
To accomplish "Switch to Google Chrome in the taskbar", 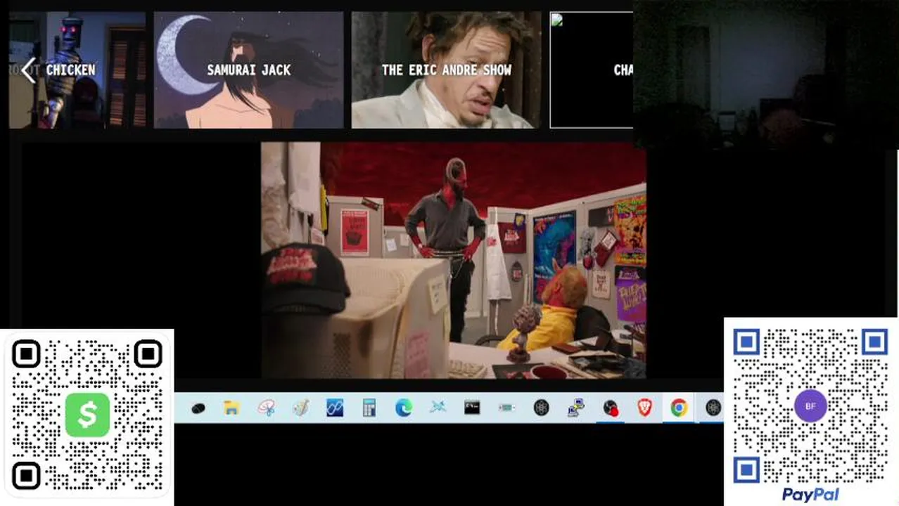I will [679, 408].
